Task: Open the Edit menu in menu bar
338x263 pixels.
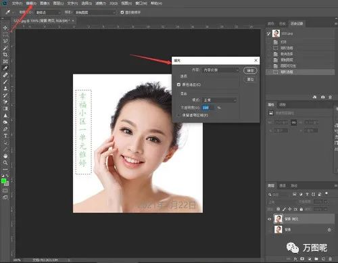Action: coord(31,3)
